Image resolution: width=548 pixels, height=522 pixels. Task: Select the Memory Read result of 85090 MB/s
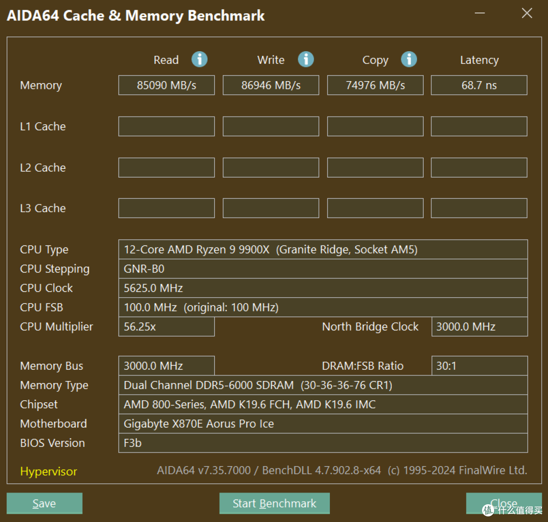(166, 85)
